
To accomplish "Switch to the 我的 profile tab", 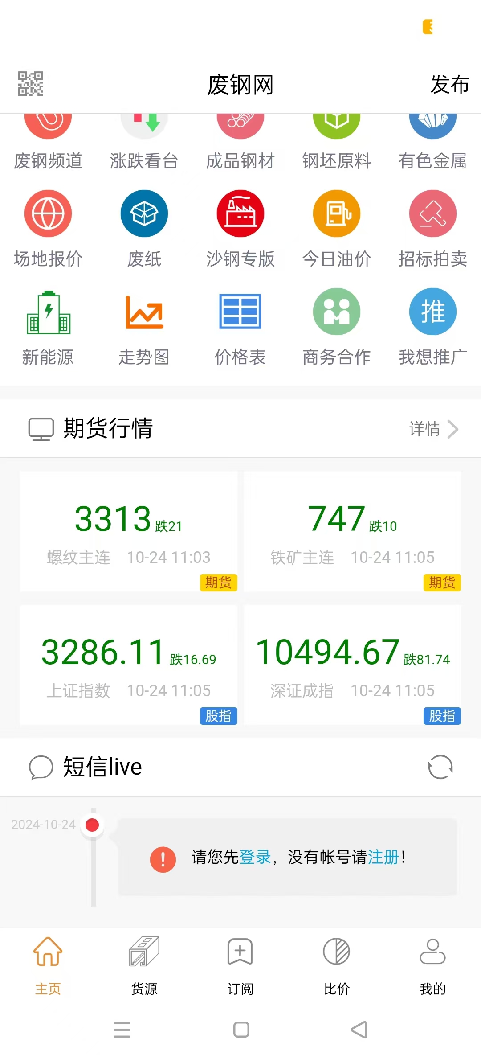I will [433, 967].
